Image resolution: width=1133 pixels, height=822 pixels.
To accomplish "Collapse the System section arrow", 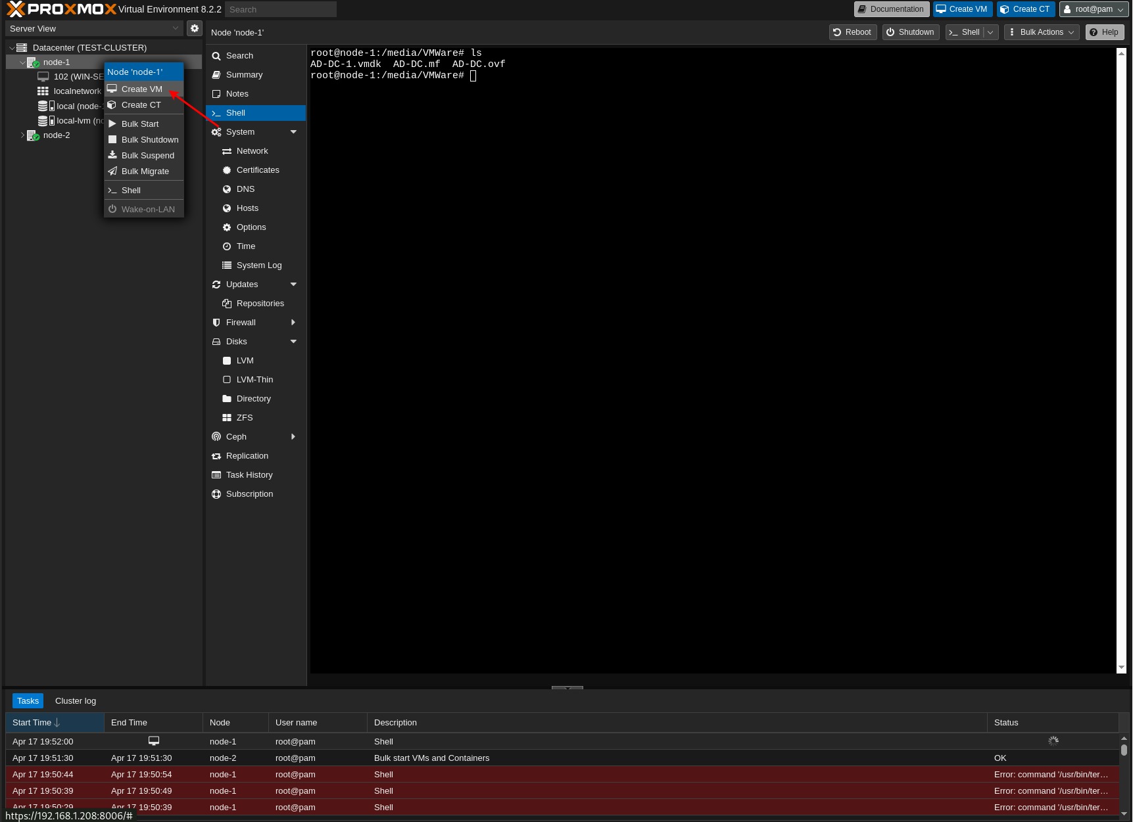I will (293, 132).
